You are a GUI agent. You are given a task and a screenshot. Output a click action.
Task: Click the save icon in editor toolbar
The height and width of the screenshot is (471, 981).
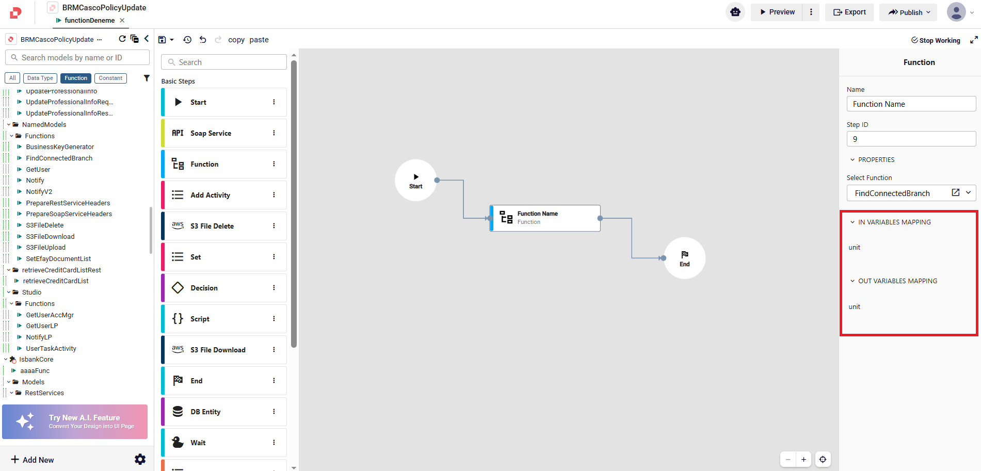(x=162, y=40)
